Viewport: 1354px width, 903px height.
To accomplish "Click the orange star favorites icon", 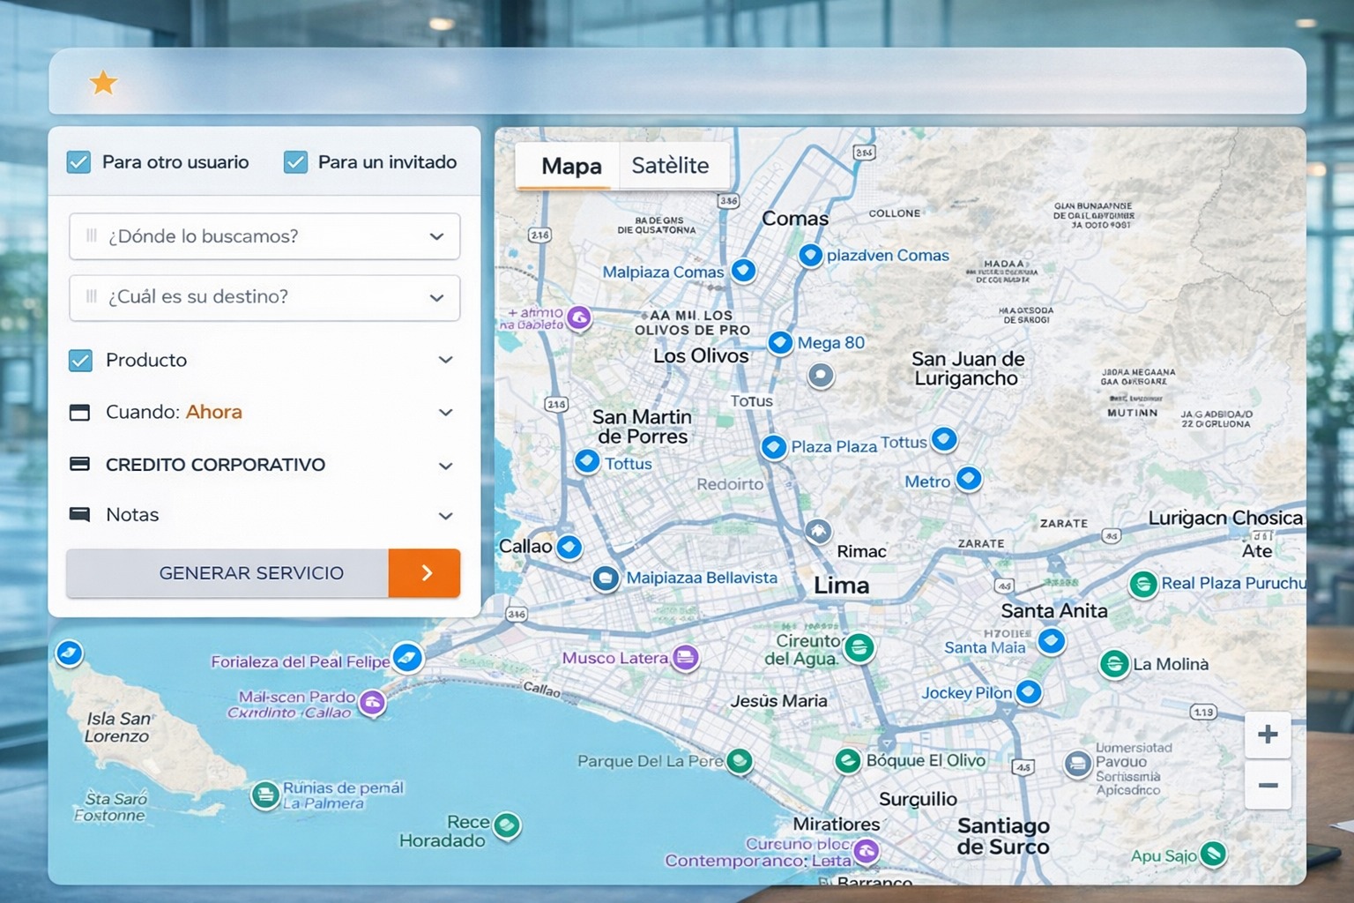I will tap(103, 83).
